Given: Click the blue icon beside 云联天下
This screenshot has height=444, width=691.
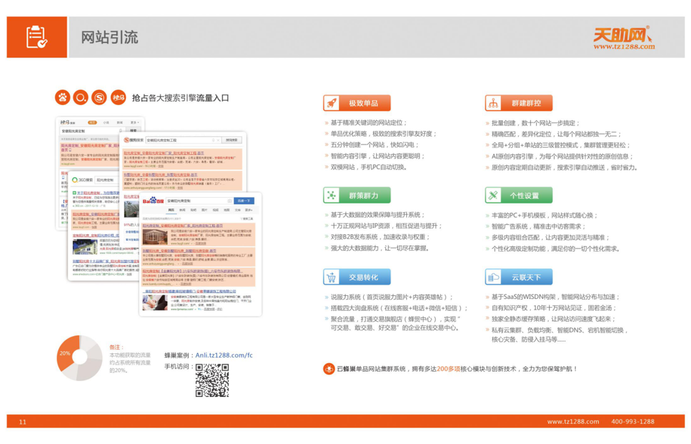Looking at the screenshot, I should (x=492, y=277).
